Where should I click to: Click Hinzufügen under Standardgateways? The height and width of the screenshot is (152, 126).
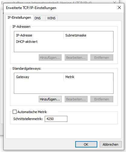pos(50,99)
